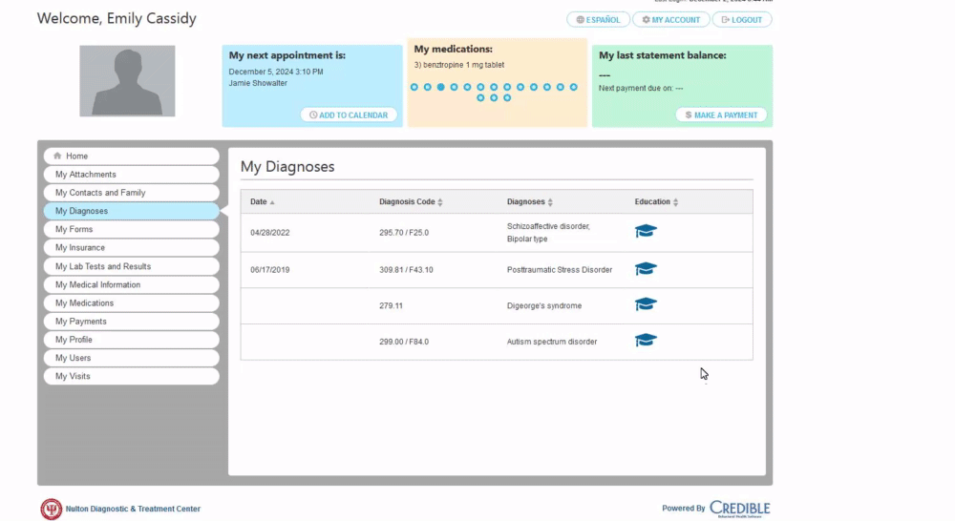The width and height of the screenshot is (955, 521).
Task: Open education icon for Autism spectrum disorder
Action: tap(646, 341)
